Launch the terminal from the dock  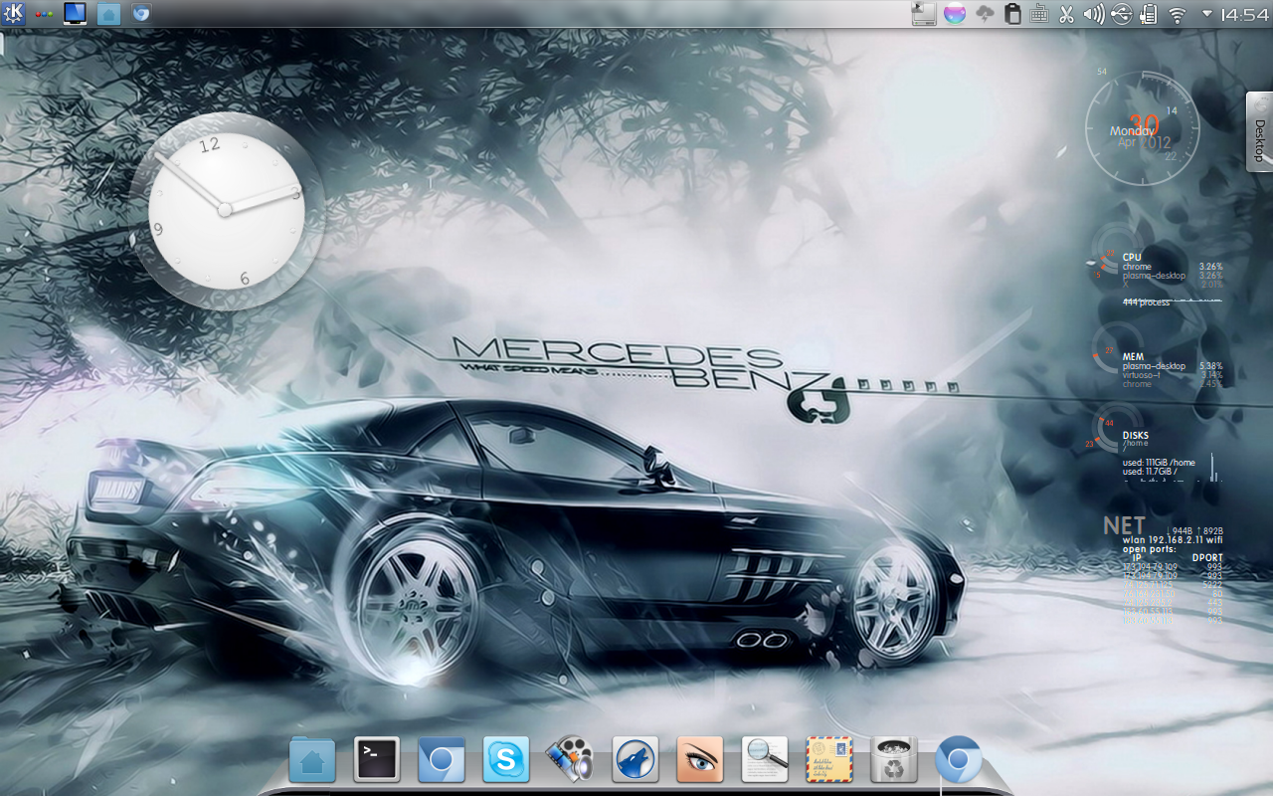(377, 760)
